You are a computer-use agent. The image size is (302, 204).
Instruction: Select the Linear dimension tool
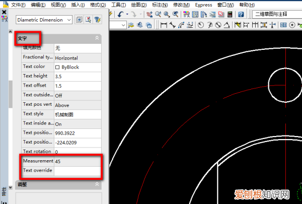coord(164,25)
